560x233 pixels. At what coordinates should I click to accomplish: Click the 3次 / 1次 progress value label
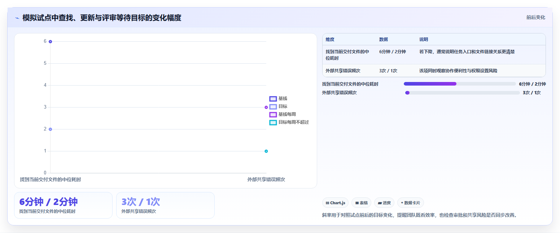point(532,93)
